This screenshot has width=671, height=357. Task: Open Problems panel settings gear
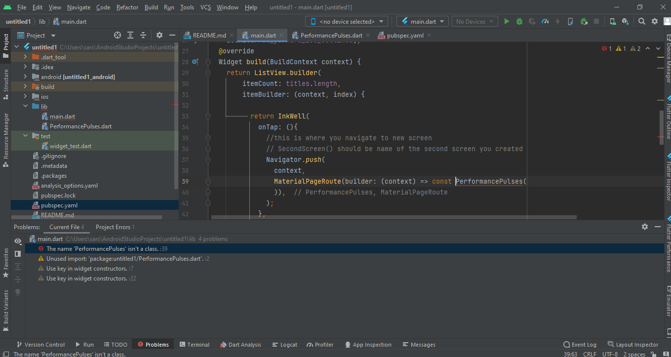point(644,227)
